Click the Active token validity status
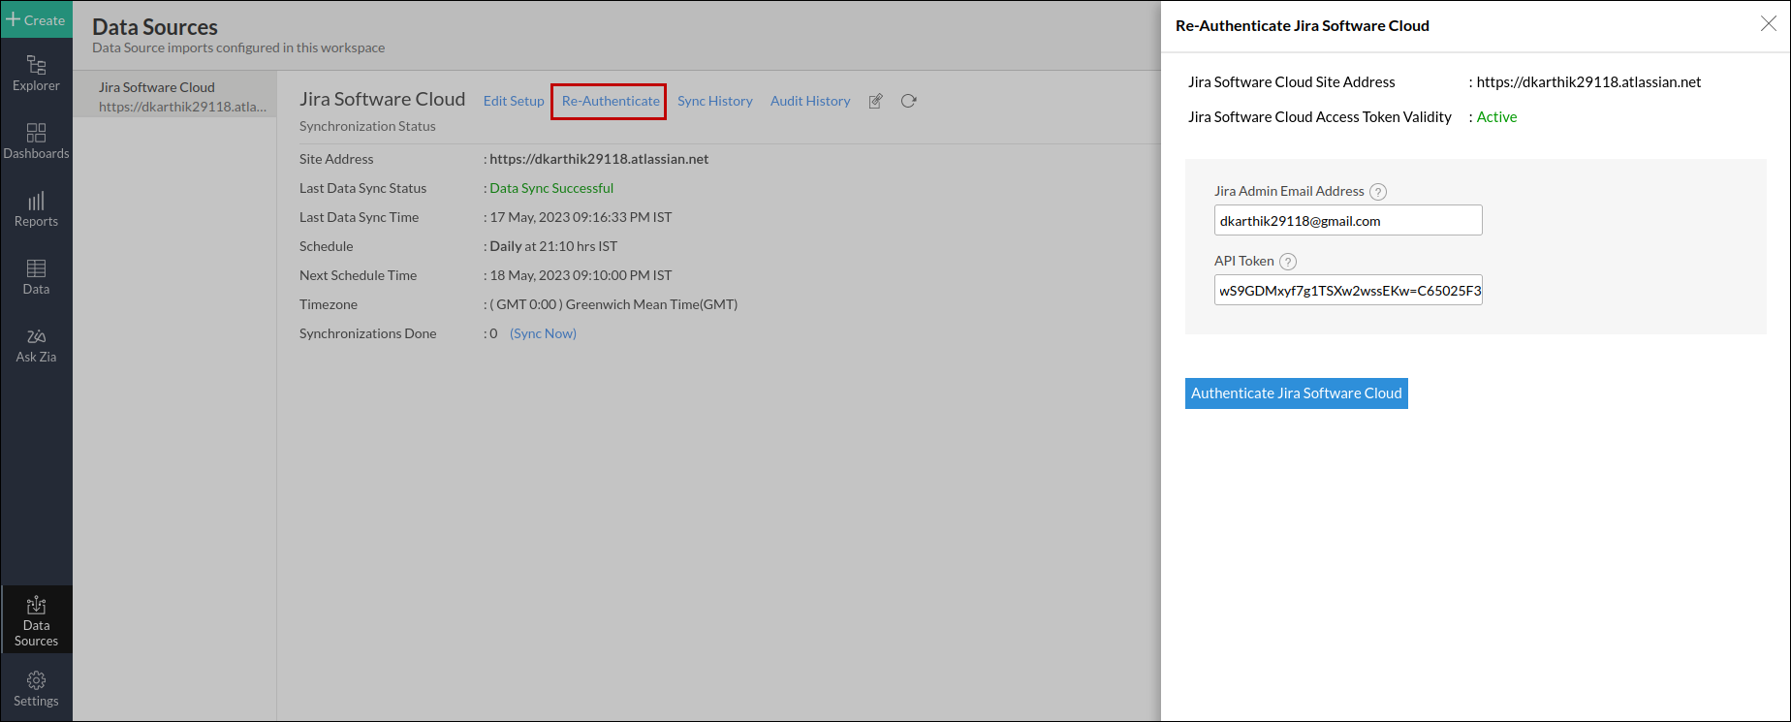The image size is (1791, 722). tap(1496, 117)
